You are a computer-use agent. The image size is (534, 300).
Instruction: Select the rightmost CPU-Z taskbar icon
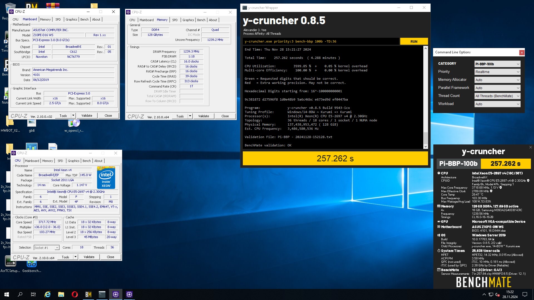(129, 294)
